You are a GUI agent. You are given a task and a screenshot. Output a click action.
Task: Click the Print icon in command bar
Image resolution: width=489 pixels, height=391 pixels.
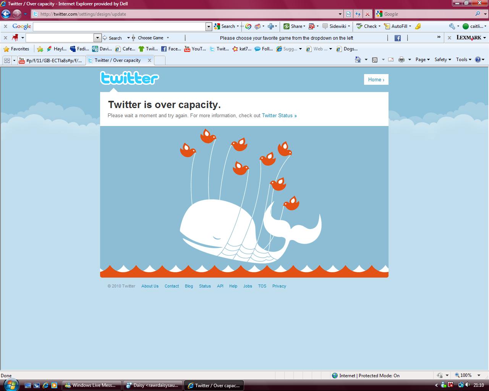coord(402,60)
